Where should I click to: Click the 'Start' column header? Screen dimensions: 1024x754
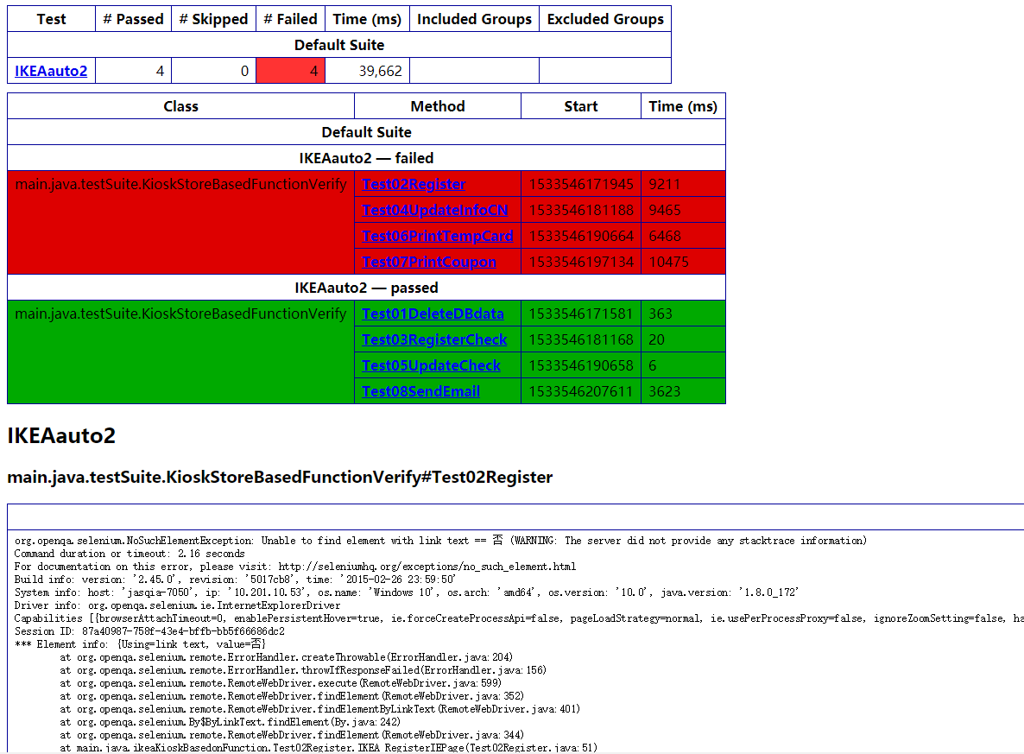pos(581,106)
